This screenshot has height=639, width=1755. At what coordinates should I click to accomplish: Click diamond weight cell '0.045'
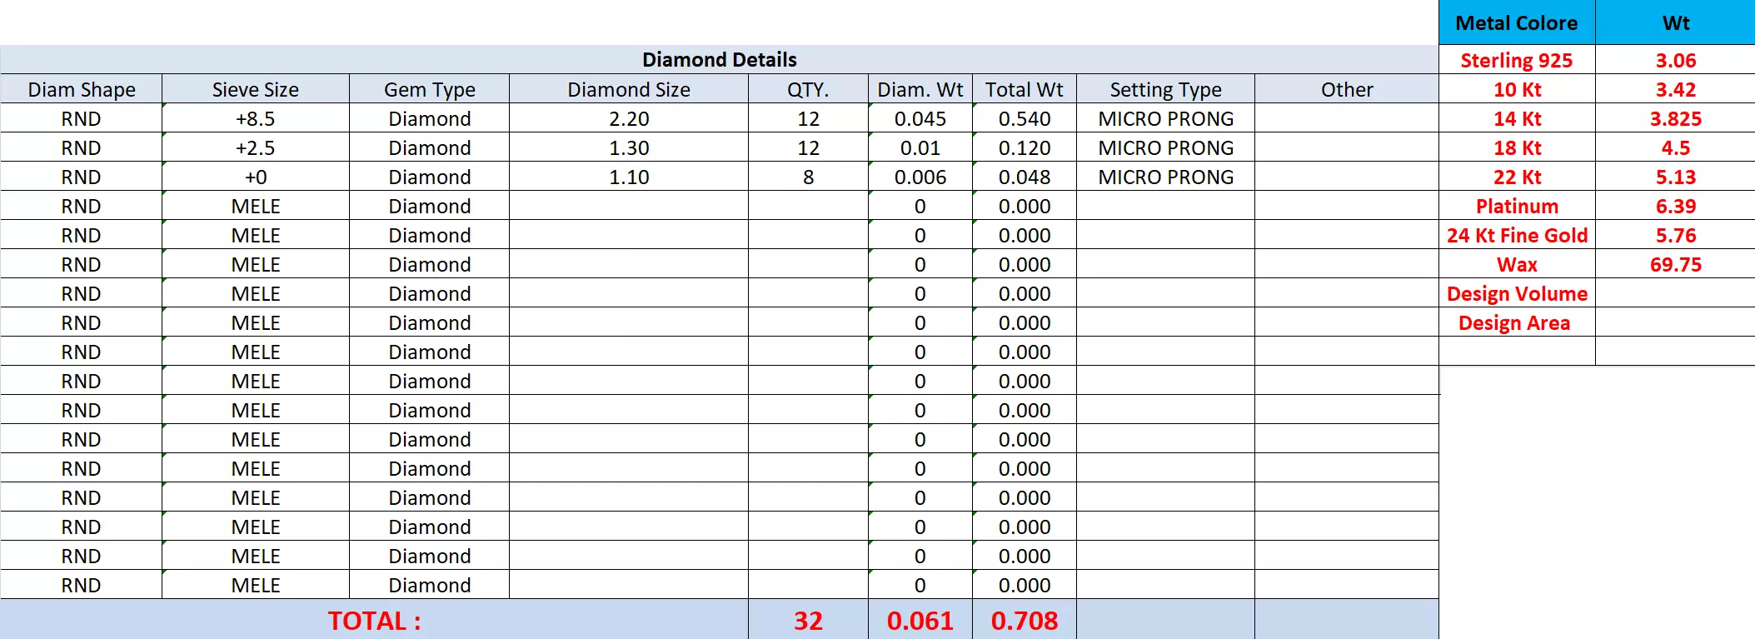tap(920, 118)
